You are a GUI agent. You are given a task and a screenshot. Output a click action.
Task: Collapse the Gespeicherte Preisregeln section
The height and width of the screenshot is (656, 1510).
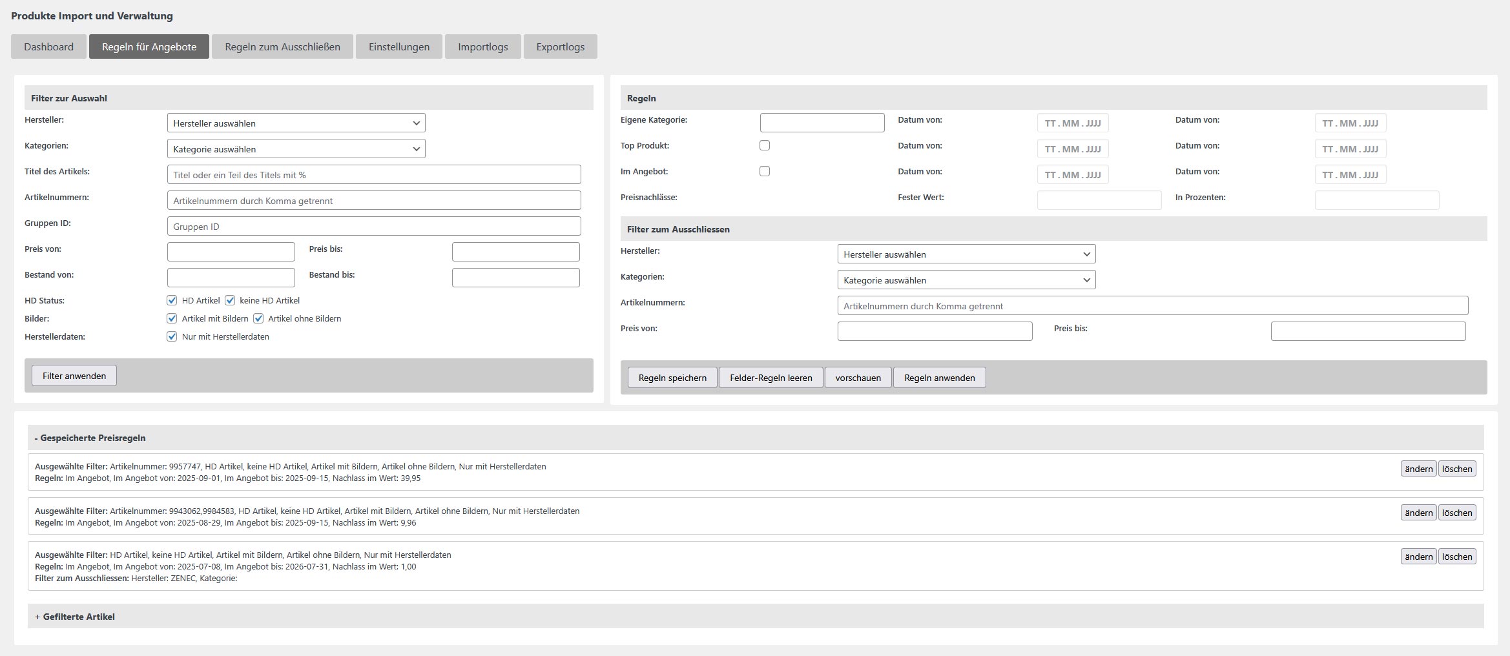tap(90, 438)
